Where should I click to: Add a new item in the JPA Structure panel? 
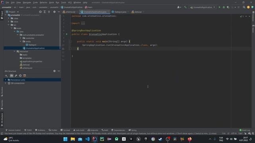click(x=6, y=76)
